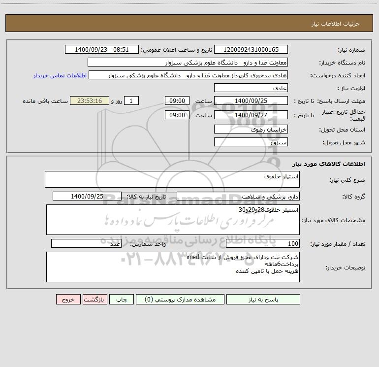Open 'اطلاعات تماس خریدار' link
Screen dimensions: 379x367
[60, 75]
